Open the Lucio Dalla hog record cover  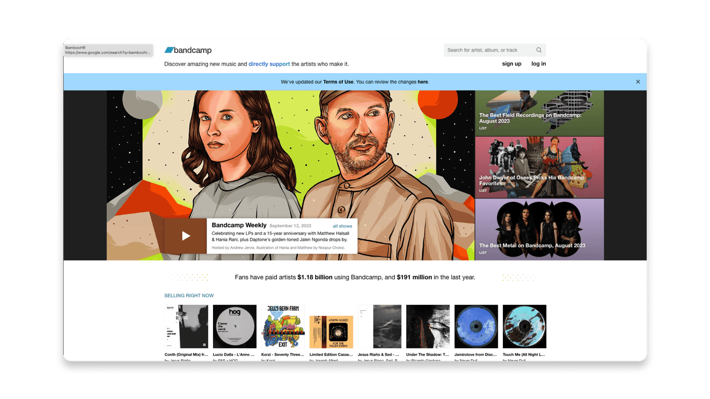click(x=235, y=327)
